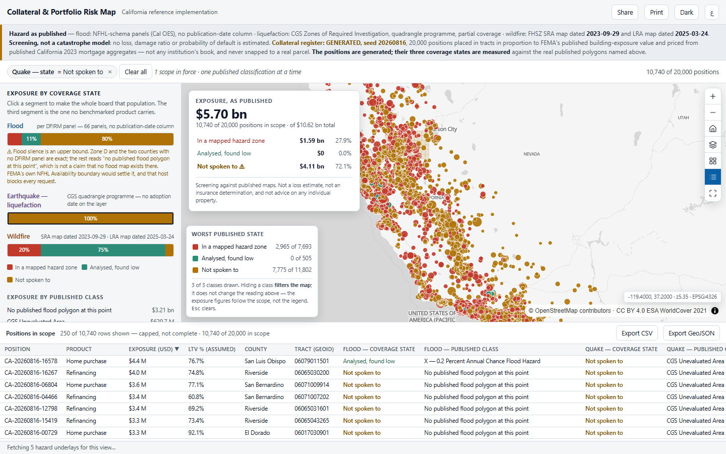Export positions as CSV

click(637, 333)
